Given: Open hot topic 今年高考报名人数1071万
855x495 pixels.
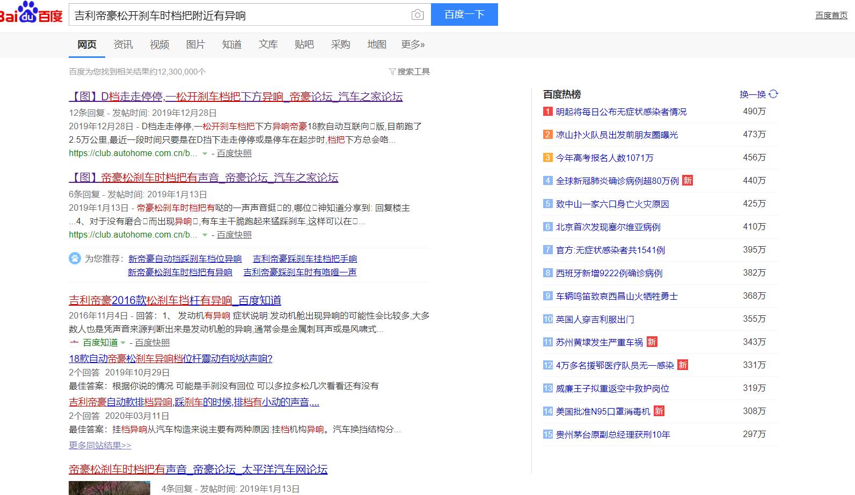Looking at the screenshot, I should [x=604, y=158].
